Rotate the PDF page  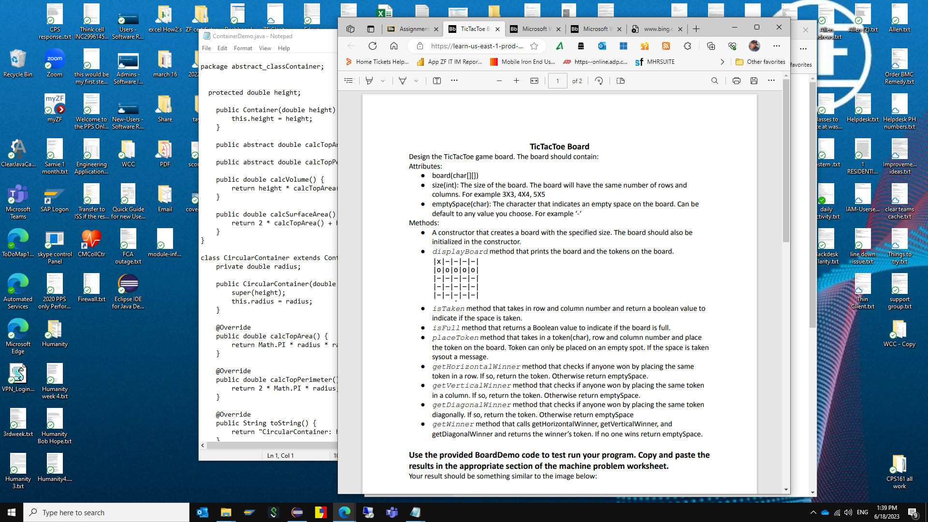(x=599, y=81)
